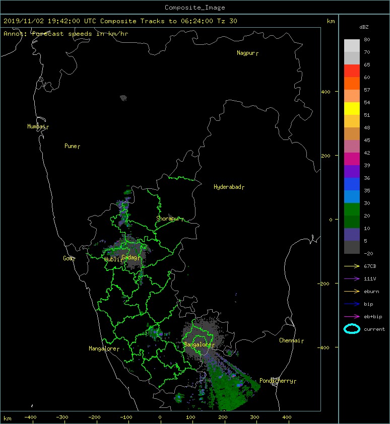Pick the bright yellow 51-54 dBZ swatch
Image resolution: width=390 pixels, height=424 pixels.
pos(352,108)
